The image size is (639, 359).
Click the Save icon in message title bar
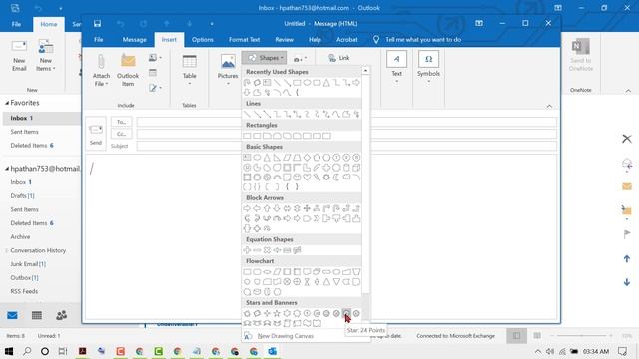click(x=97, y=24)
